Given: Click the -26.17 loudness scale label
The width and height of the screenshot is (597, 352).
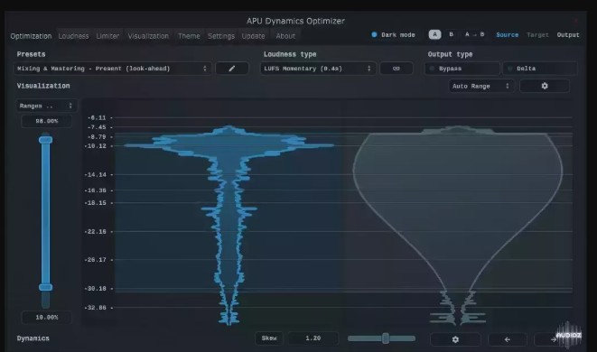Looking at the screenshot, I should point(95,260).
